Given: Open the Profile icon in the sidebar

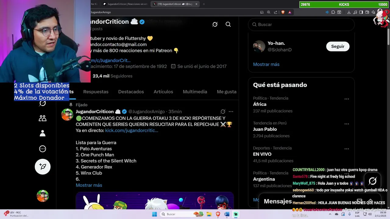Looking at the screenshot, I should coord(43,133).
